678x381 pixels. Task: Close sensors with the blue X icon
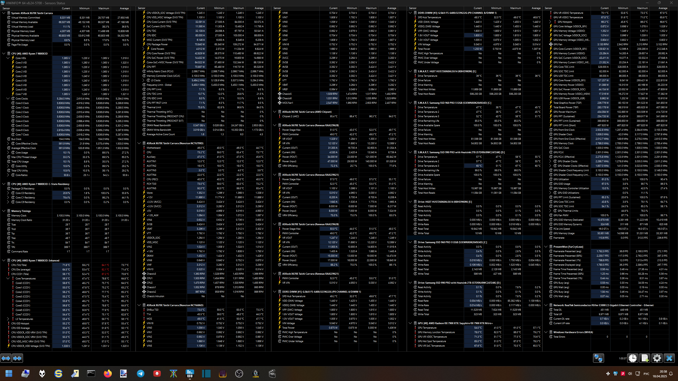click(669, 358)
